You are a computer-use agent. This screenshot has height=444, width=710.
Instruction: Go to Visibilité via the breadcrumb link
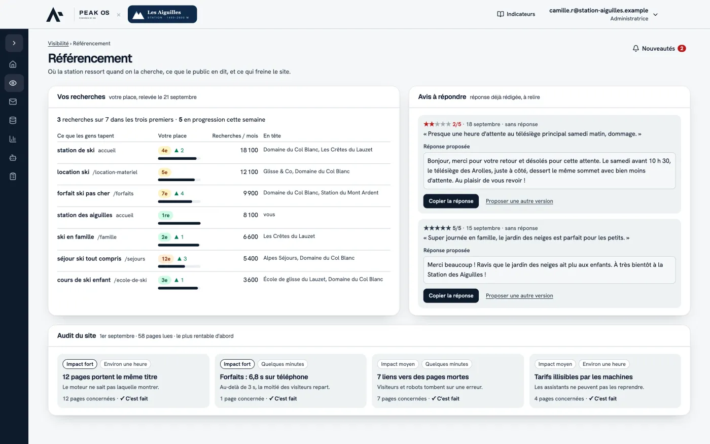click(x=58, y=44)
